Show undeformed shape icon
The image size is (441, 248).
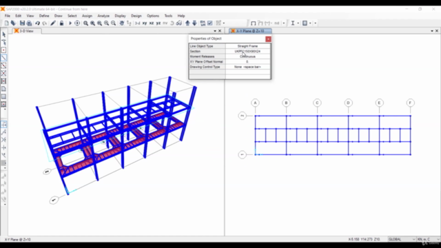point(253,23)
